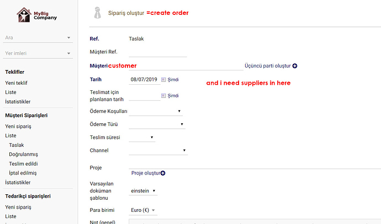The image size is (381, 224).
Task: Go to Doğrulanmış orders list
Action: (23, 154)
